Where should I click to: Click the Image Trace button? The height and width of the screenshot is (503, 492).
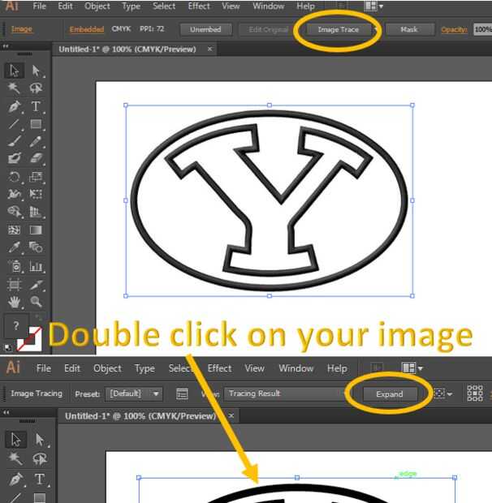[x=338, y=29]
